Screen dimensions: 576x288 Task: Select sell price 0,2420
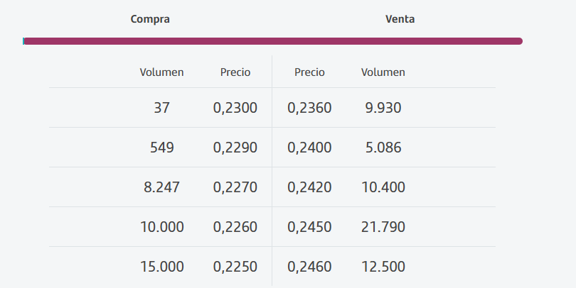click(x=309, y=188)
